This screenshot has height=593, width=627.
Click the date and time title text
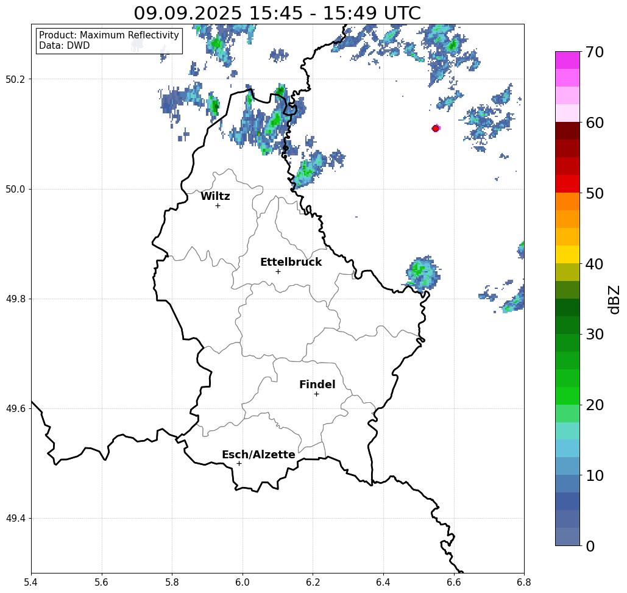pos(277,13)
